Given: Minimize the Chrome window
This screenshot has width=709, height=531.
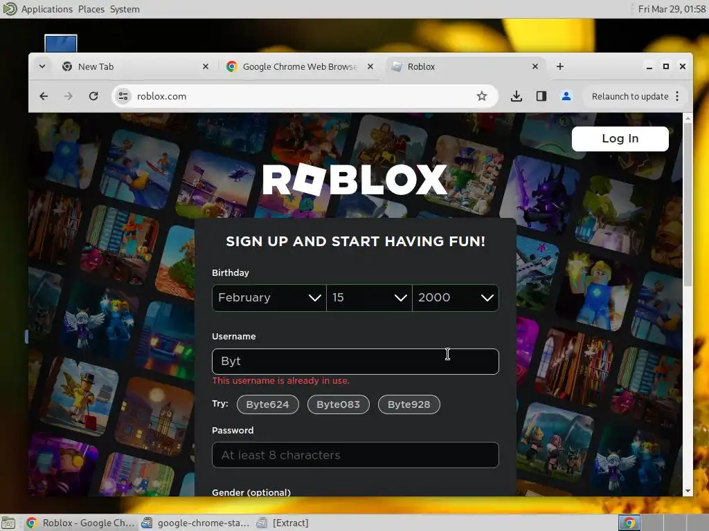Looking at the screenshot, I should [649, 66].
